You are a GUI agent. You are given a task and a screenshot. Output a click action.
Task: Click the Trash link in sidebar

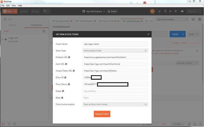coord(6,31)
